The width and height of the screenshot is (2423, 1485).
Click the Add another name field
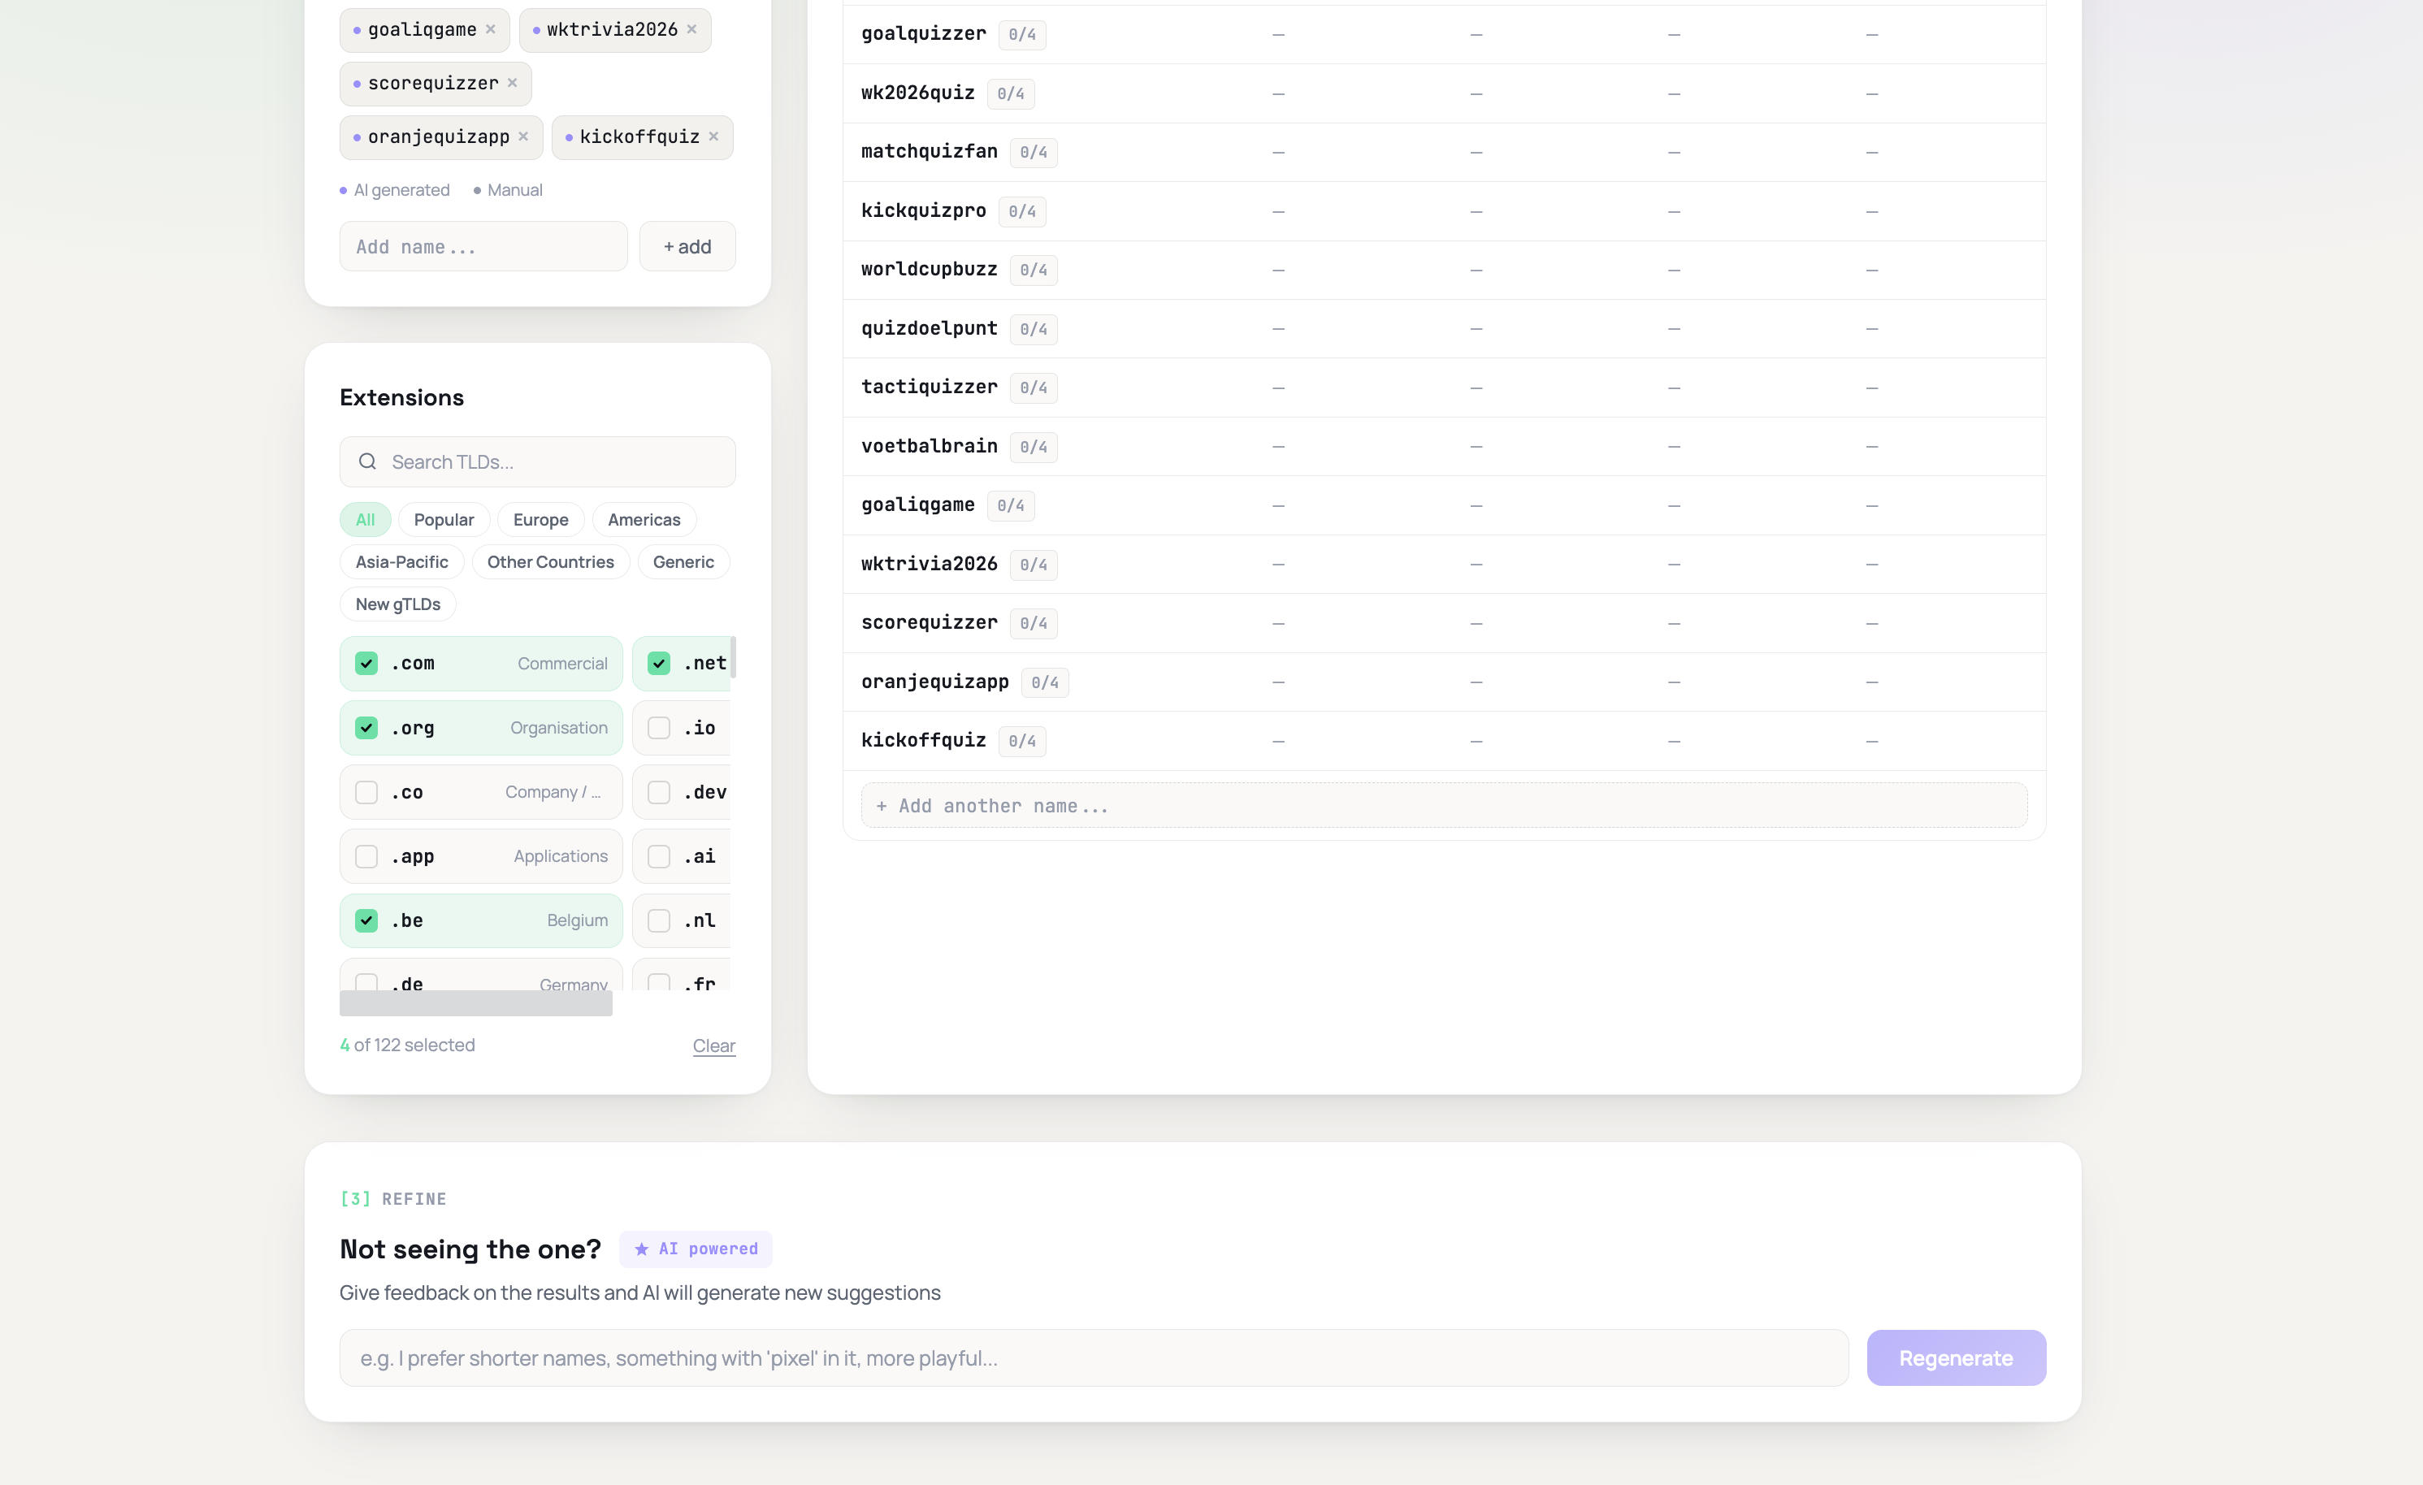click(1445, 807)
